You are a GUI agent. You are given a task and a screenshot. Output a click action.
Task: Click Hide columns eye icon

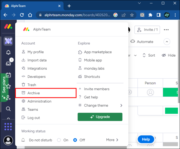pyautogui.click(x=164, y=55)
